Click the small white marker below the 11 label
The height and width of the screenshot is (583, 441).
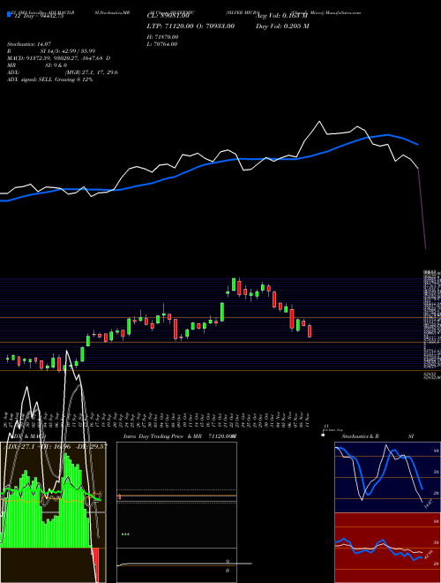click(x=323, y=435)
